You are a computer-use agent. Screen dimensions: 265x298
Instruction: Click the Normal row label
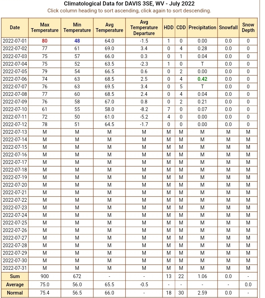15,293
